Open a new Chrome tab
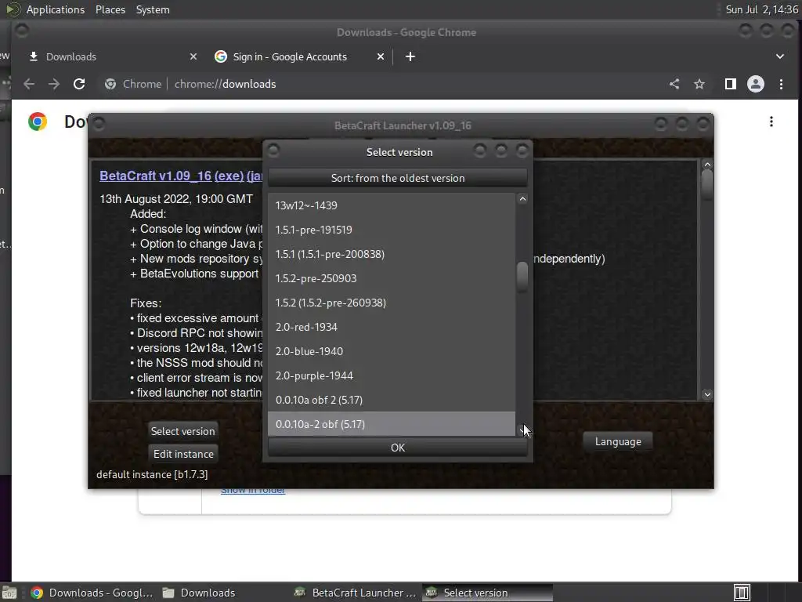 click(410, 56)
